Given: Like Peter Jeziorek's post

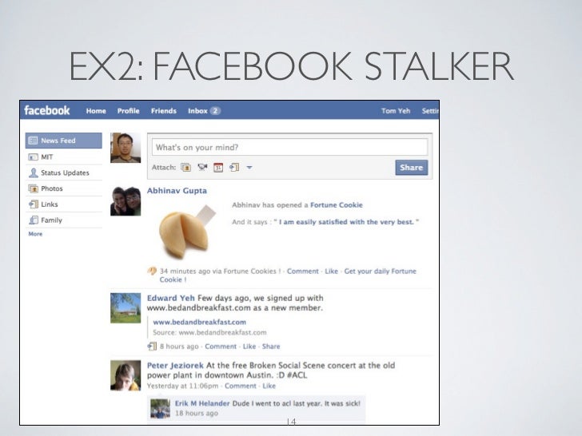Looking at the screenshot, I should pyautogui.click(x=269, y=386).
